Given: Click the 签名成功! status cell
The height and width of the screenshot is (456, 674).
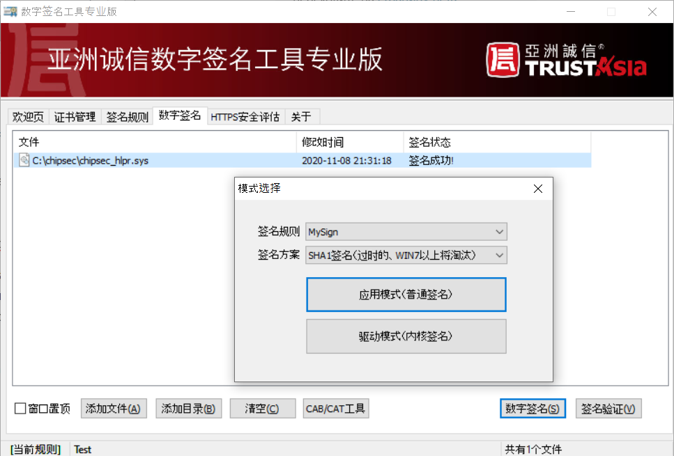Looking at the screenshot, I should [431, 161].
